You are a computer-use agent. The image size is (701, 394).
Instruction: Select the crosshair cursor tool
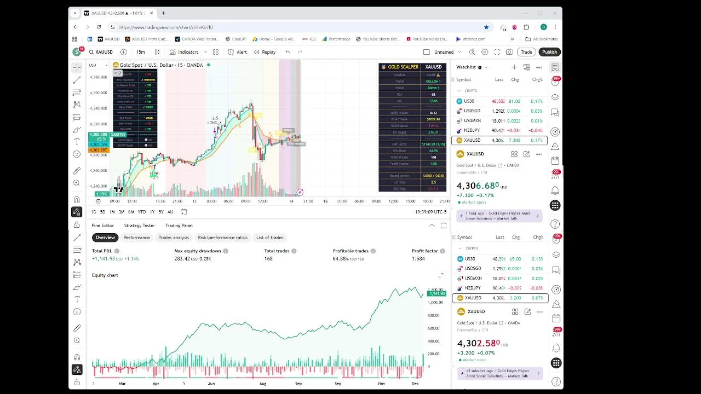(77, 67)
